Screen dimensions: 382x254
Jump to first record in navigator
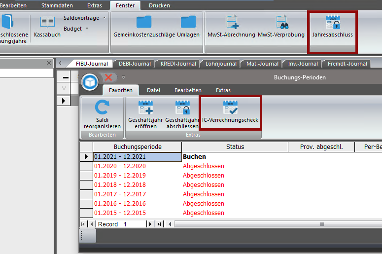pos(82,224)
